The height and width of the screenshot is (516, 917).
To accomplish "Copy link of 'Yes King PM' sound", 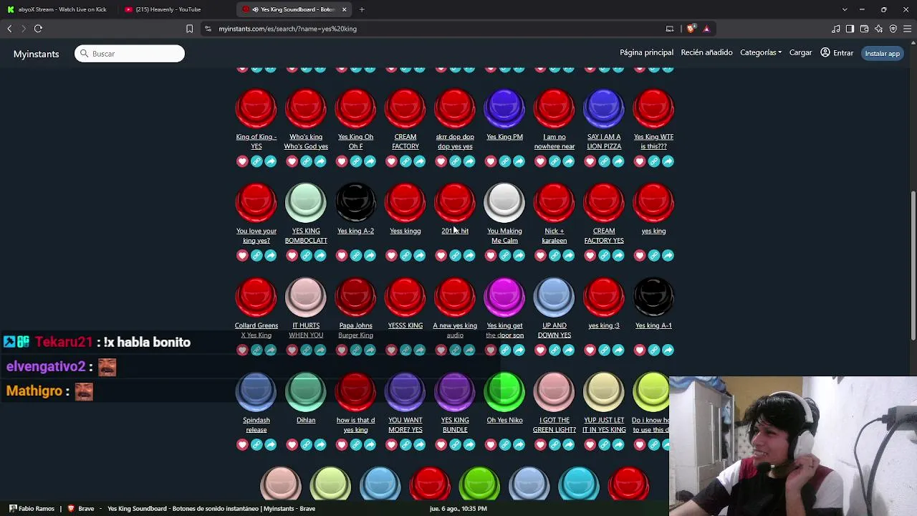I will (505, 161).
